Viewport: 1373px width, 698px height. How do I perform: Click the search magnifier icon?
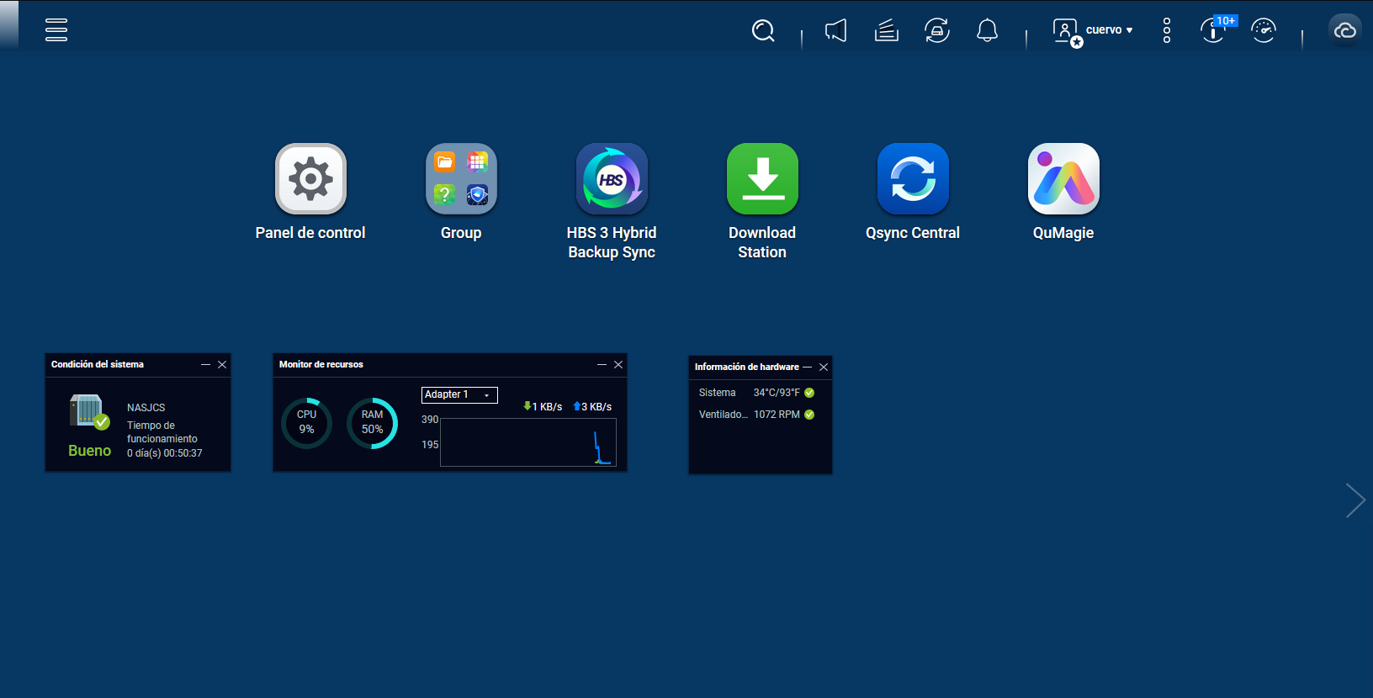tap(763, 31)
